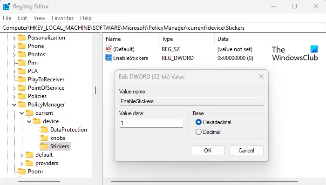Expand the Personalization tree node
This screenshot has width=326, height=185.
click(14, 38)
